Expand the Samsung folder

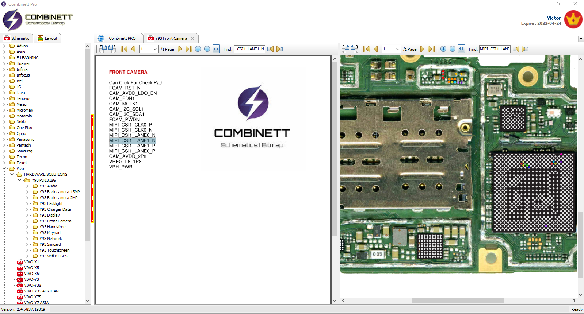(x=4, y=151)
